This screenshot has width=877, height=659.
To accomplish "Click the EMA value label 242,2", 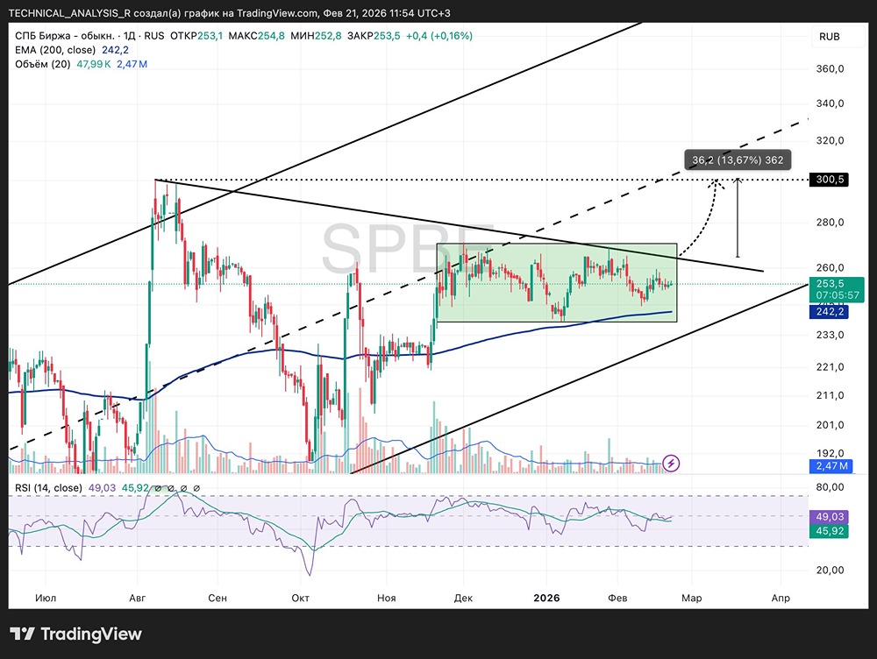I will 830,312.
